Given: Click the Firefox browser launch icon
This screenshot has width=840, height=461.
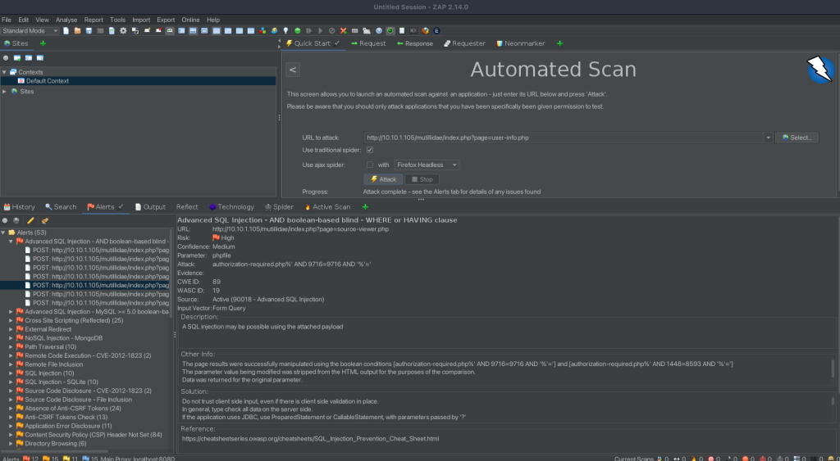Looking at the screenshot, I should [425, 31].
